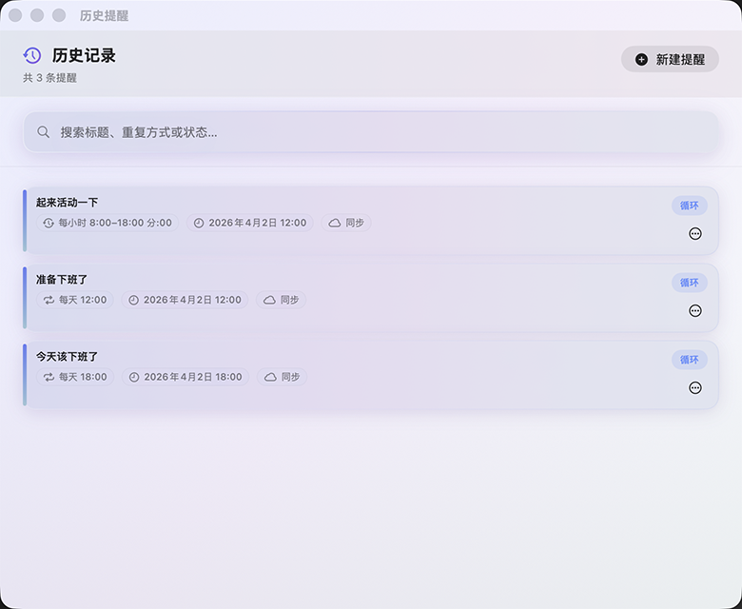
Task: Click the blue accent bar on 今天该下班了
Action: pyautogui.click(x=25, y=374)
